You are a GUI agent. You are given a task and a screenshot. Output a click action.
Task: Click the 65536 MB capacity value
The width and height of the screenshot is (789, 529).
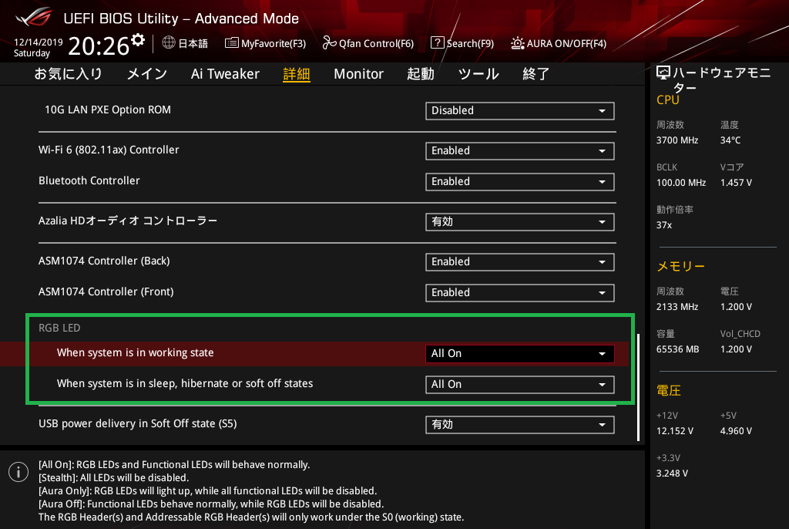678,349
